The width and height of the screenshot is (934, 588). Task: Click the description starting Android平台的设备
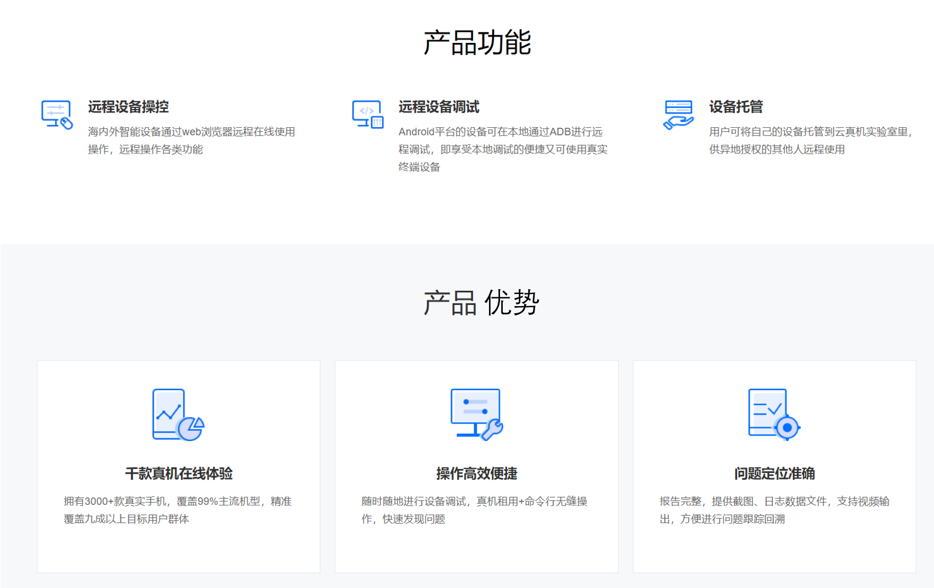[x=503, y=149]
